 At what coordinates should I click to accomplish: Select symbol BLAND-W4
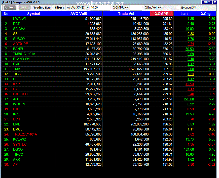21,59
